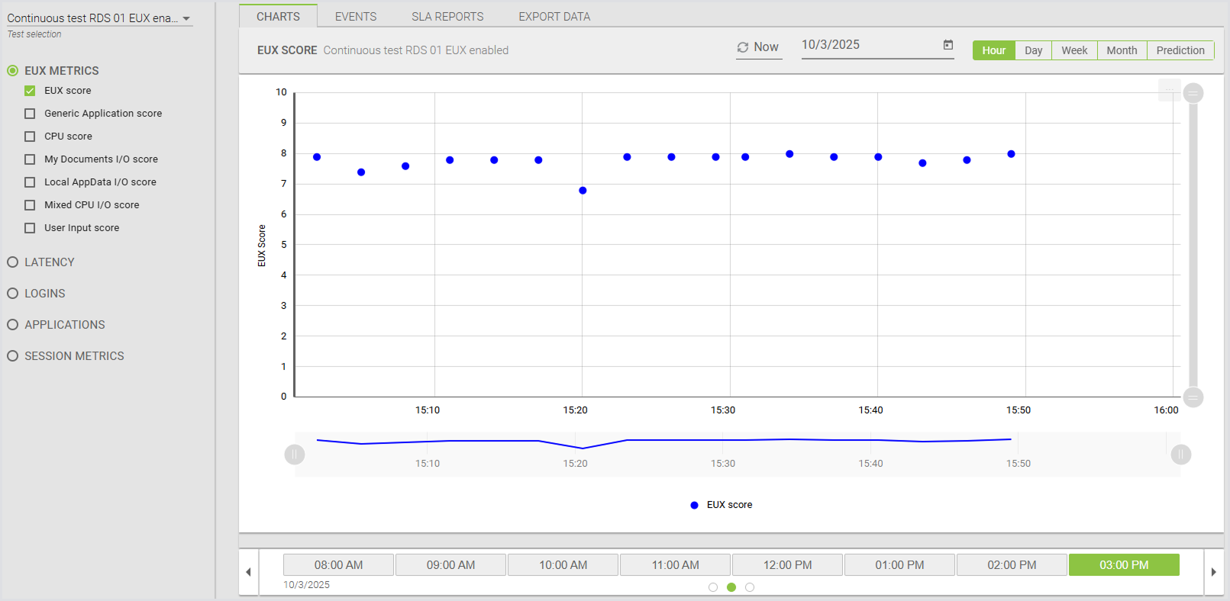This screenshot has width=1230, height=601.
Task: Click the left arrow of the timeline
Action: point(248,572)
